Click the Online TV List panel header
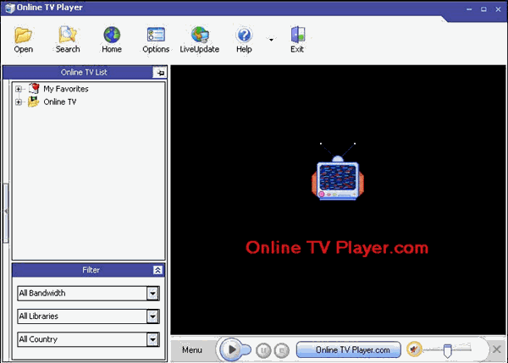The width and height of the screenshot is (508, 363). [84, 73]
